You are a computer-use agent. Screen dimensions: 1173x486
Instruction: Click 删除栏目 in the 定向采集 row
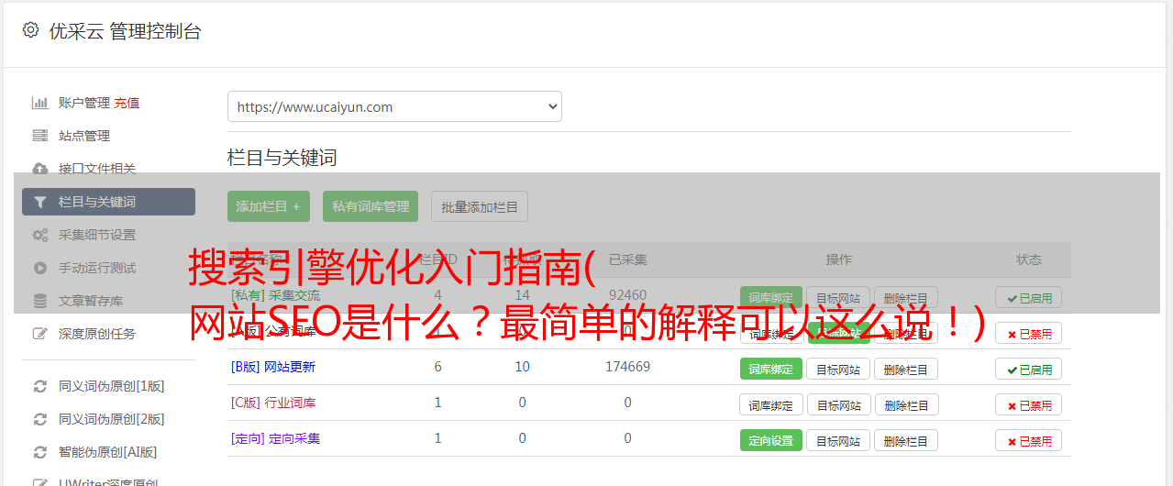pos(906,440)
